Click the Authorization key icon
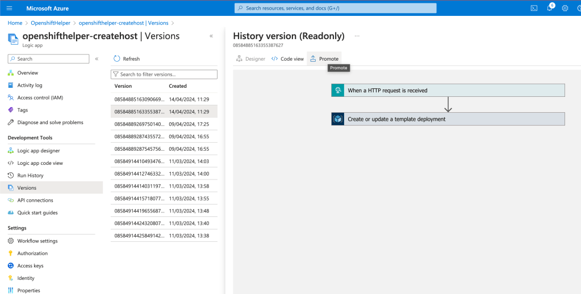The image size is (581, 294). (x=11, y=253)
